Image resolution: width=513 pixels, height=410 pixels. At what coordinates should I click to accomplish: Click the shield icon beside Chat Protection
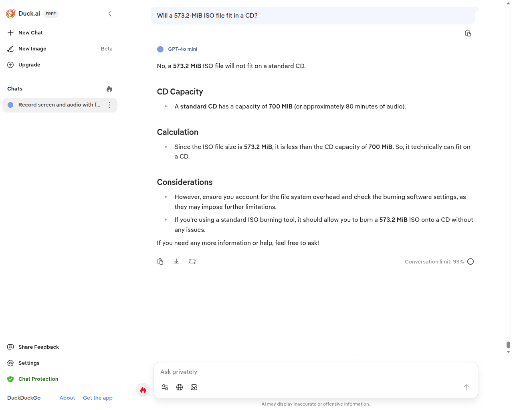tap(10, 379)
